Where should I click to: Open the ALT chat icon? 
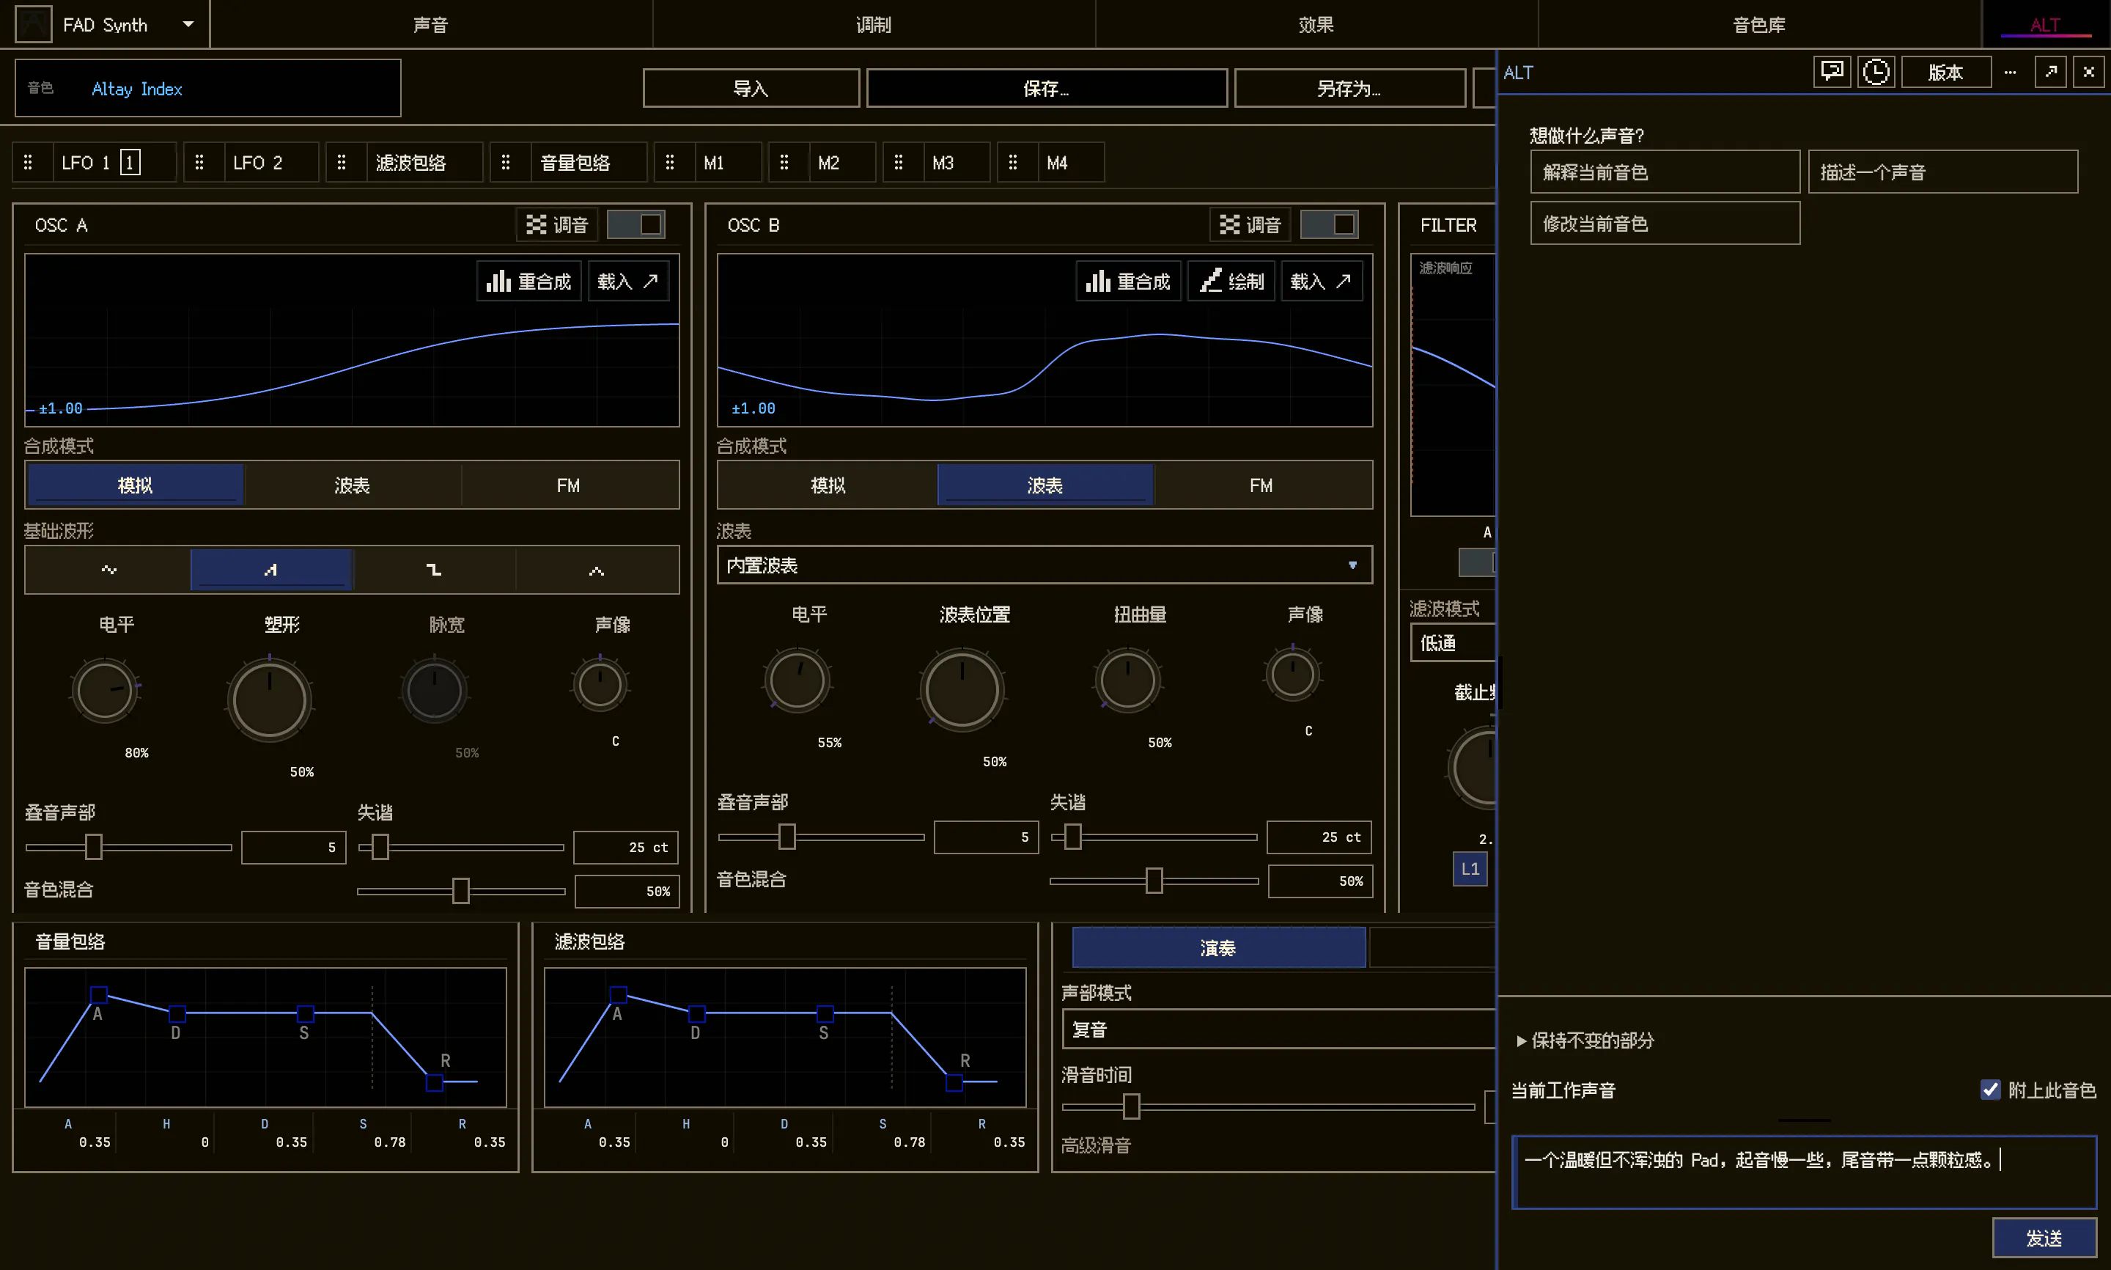tap(1831, 72)
